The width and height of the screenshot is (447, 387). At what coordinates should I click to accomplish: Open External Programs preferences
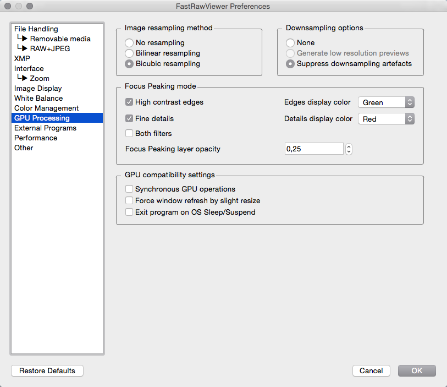click(x=57, y=128)
